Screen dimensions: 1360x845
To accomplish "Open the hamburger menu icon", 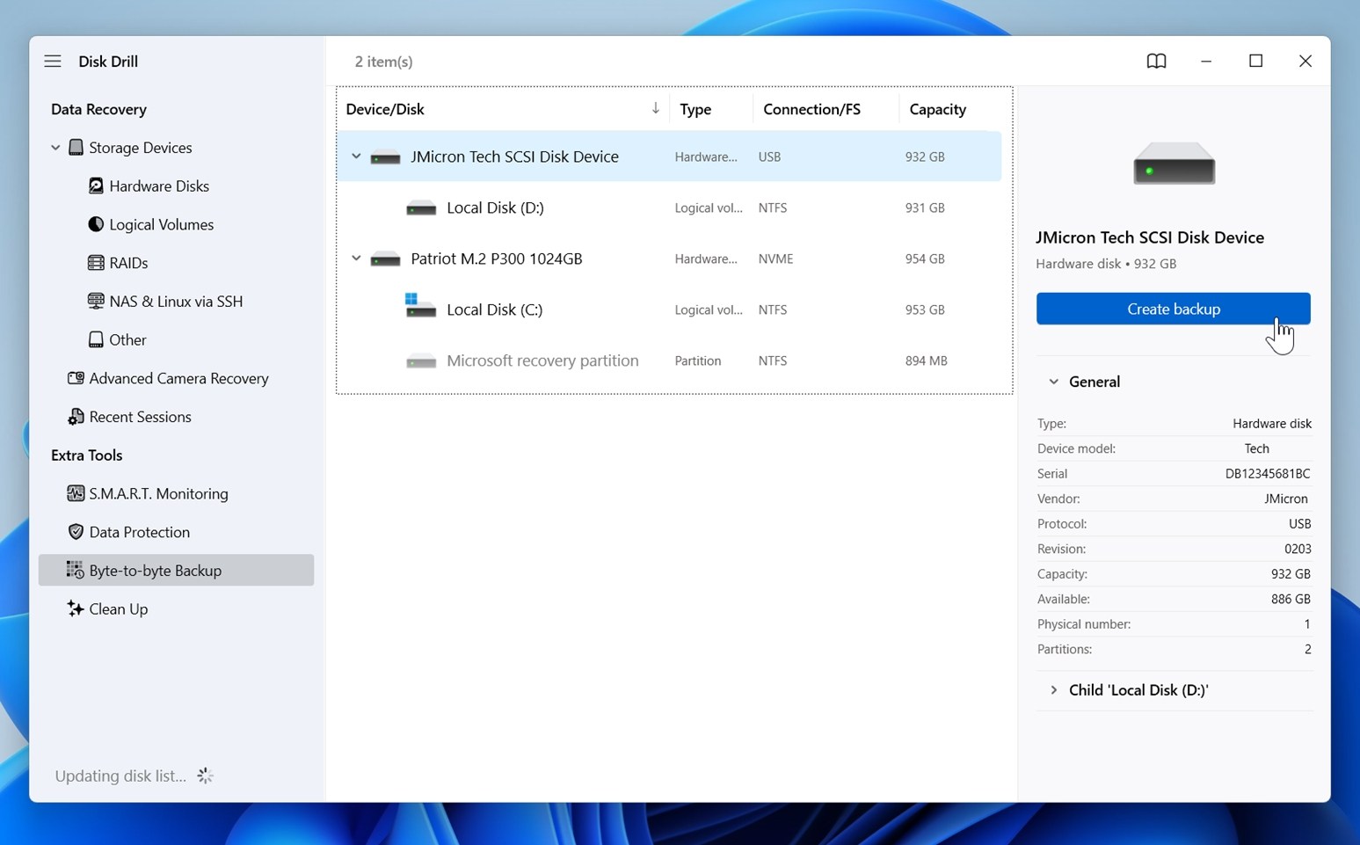I will 53,62.
